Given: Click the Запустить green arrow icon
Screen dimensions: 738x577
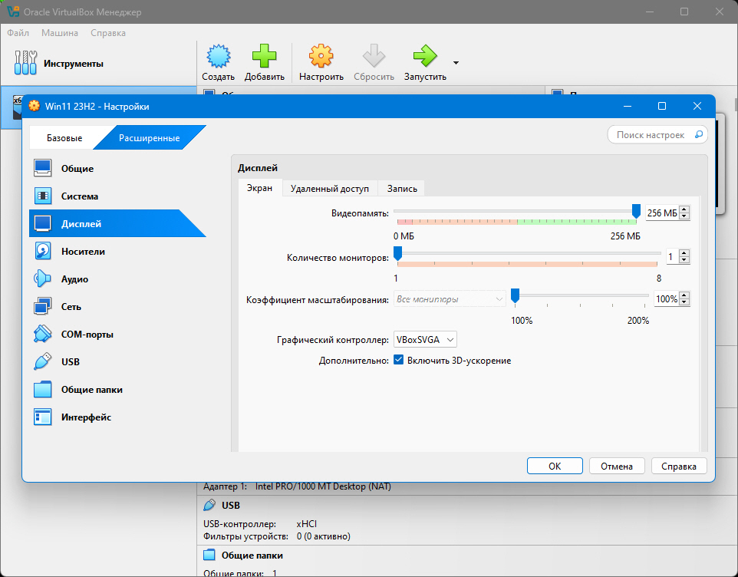Looking at the screenshot, I should [x=425, y=56].
